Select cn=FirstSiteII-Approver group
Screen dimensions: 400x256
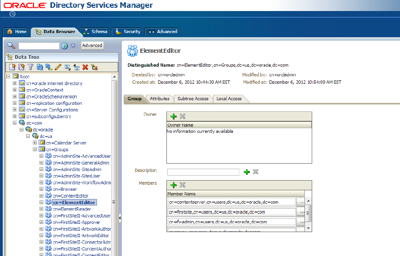(76, 222)
